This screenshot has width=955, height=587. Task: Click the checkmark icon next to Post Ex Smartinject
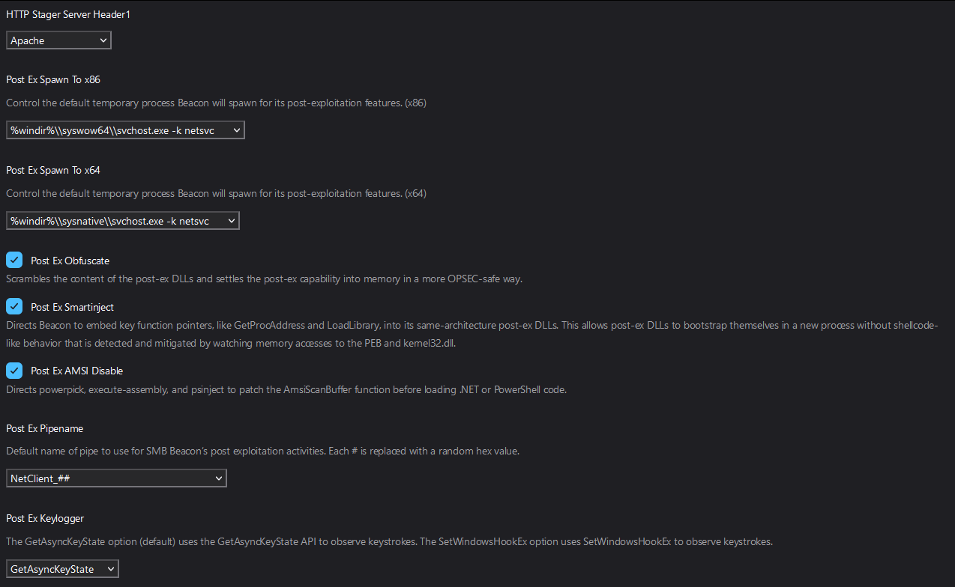pyautogui.click(x=13, y=305)
